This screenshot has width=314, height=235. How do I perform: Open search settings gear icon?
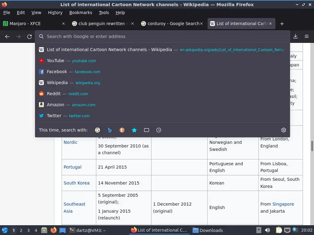click(x=284, y=130)
